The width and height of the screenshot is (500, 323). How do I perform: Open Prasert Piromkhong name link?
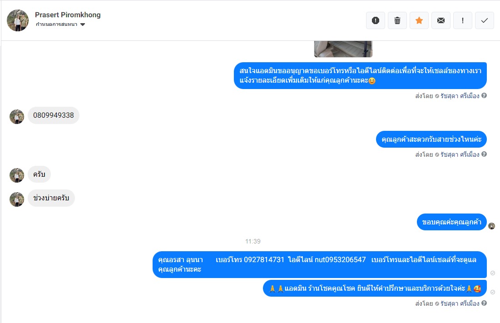point(68,15)
